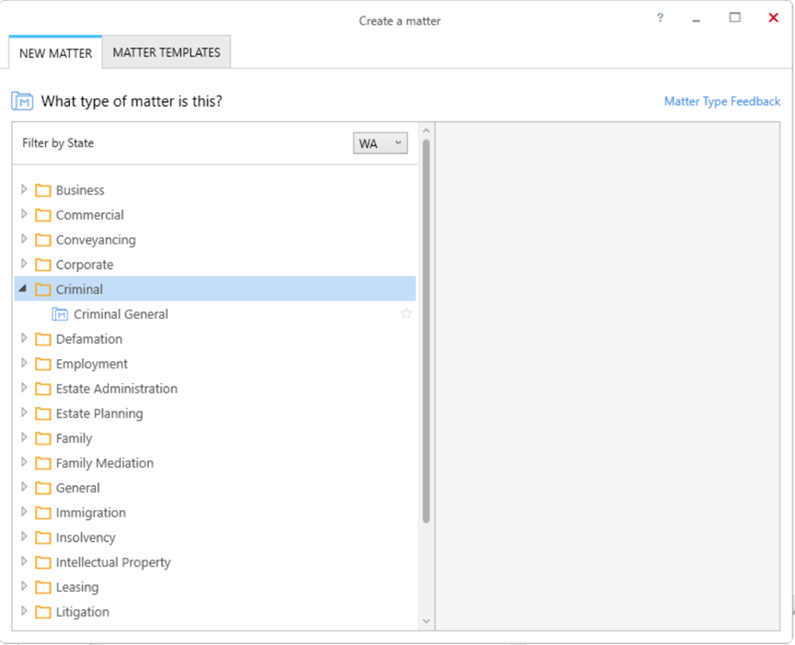Image resolution: width=795 pixels, height=645 pixels.
Task: Click the Conveyancing folder icon
Action: (43, 240)
